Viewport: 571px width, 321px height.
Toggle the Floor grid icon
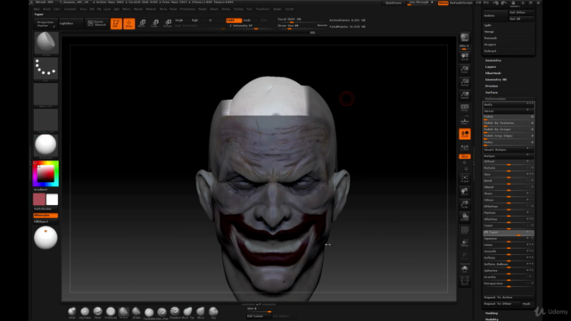465,121
